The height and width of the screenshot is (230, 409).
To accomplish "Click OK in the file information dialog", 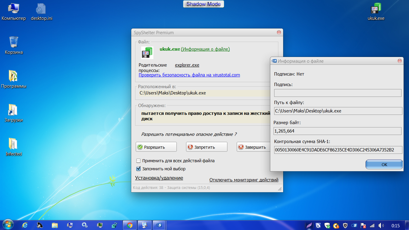I will tap(384, 165).
